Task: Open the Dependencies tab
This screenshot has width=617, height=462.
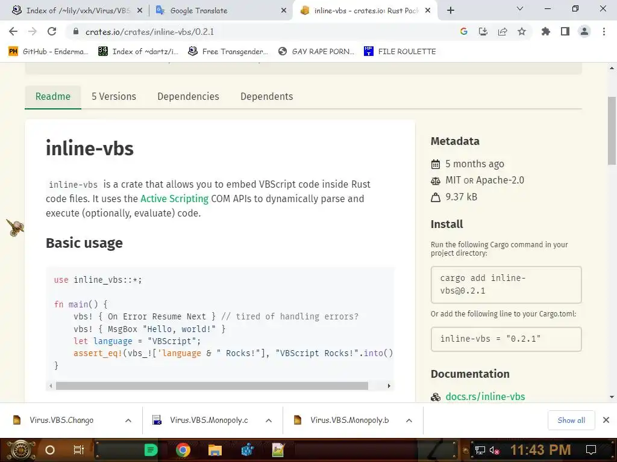Action: pyautogui.click(x=188, y=97)
